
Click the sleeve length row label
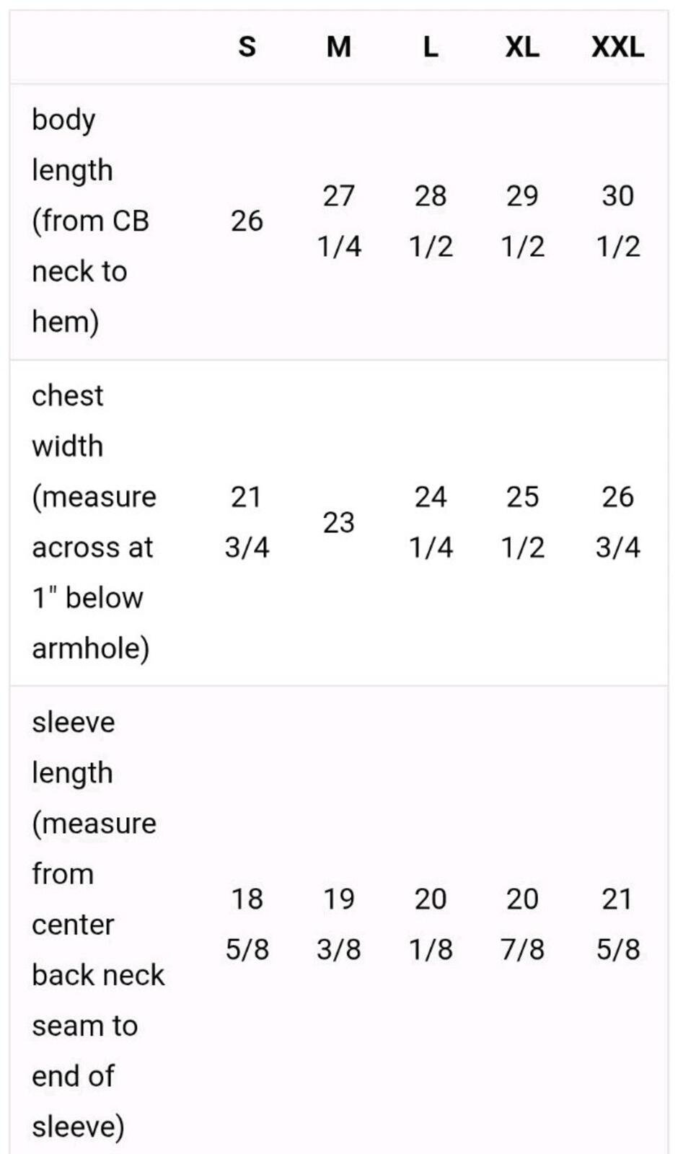pyautogui.click(x=98, y=924)
